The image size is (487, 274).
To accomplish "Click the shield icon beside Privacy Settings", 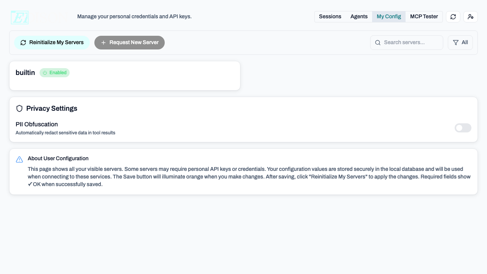I will [19, 108].
